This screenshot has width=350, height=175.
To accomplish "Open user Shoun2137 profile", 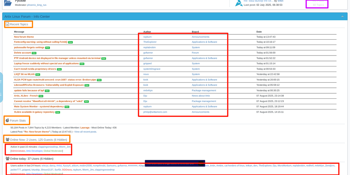I will [x=47, y=170].
